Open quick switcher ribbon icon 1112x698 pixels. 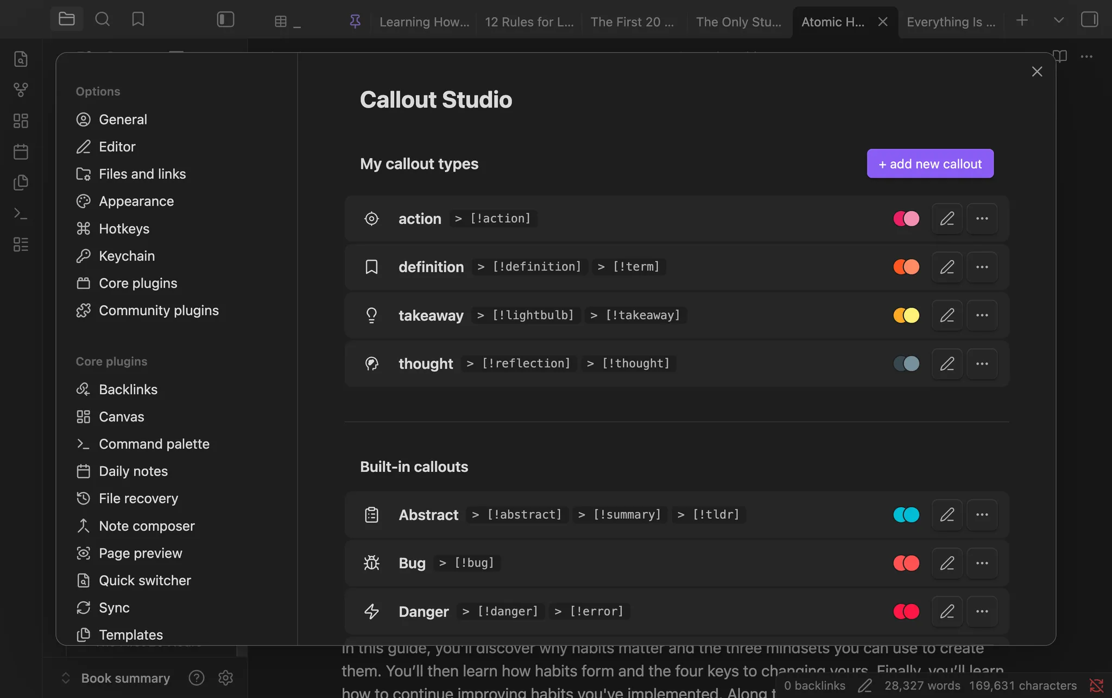pyautogui.click(x=21, y=59)
